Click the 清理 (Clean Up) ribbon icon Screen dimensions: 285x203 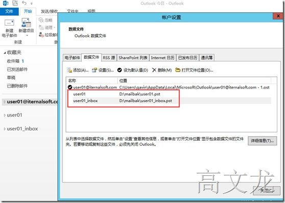41,28
